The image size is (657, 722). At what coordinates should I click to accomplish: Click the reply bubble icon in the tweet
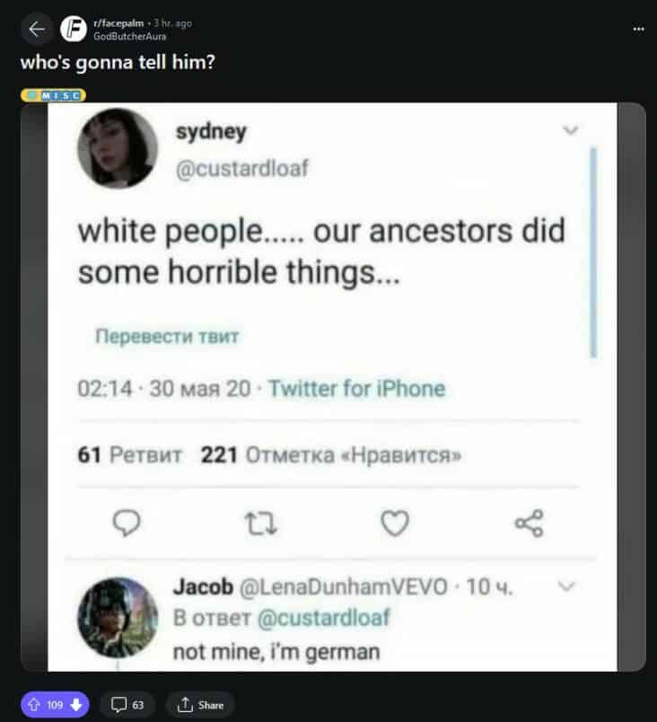(x=127, y=524)
